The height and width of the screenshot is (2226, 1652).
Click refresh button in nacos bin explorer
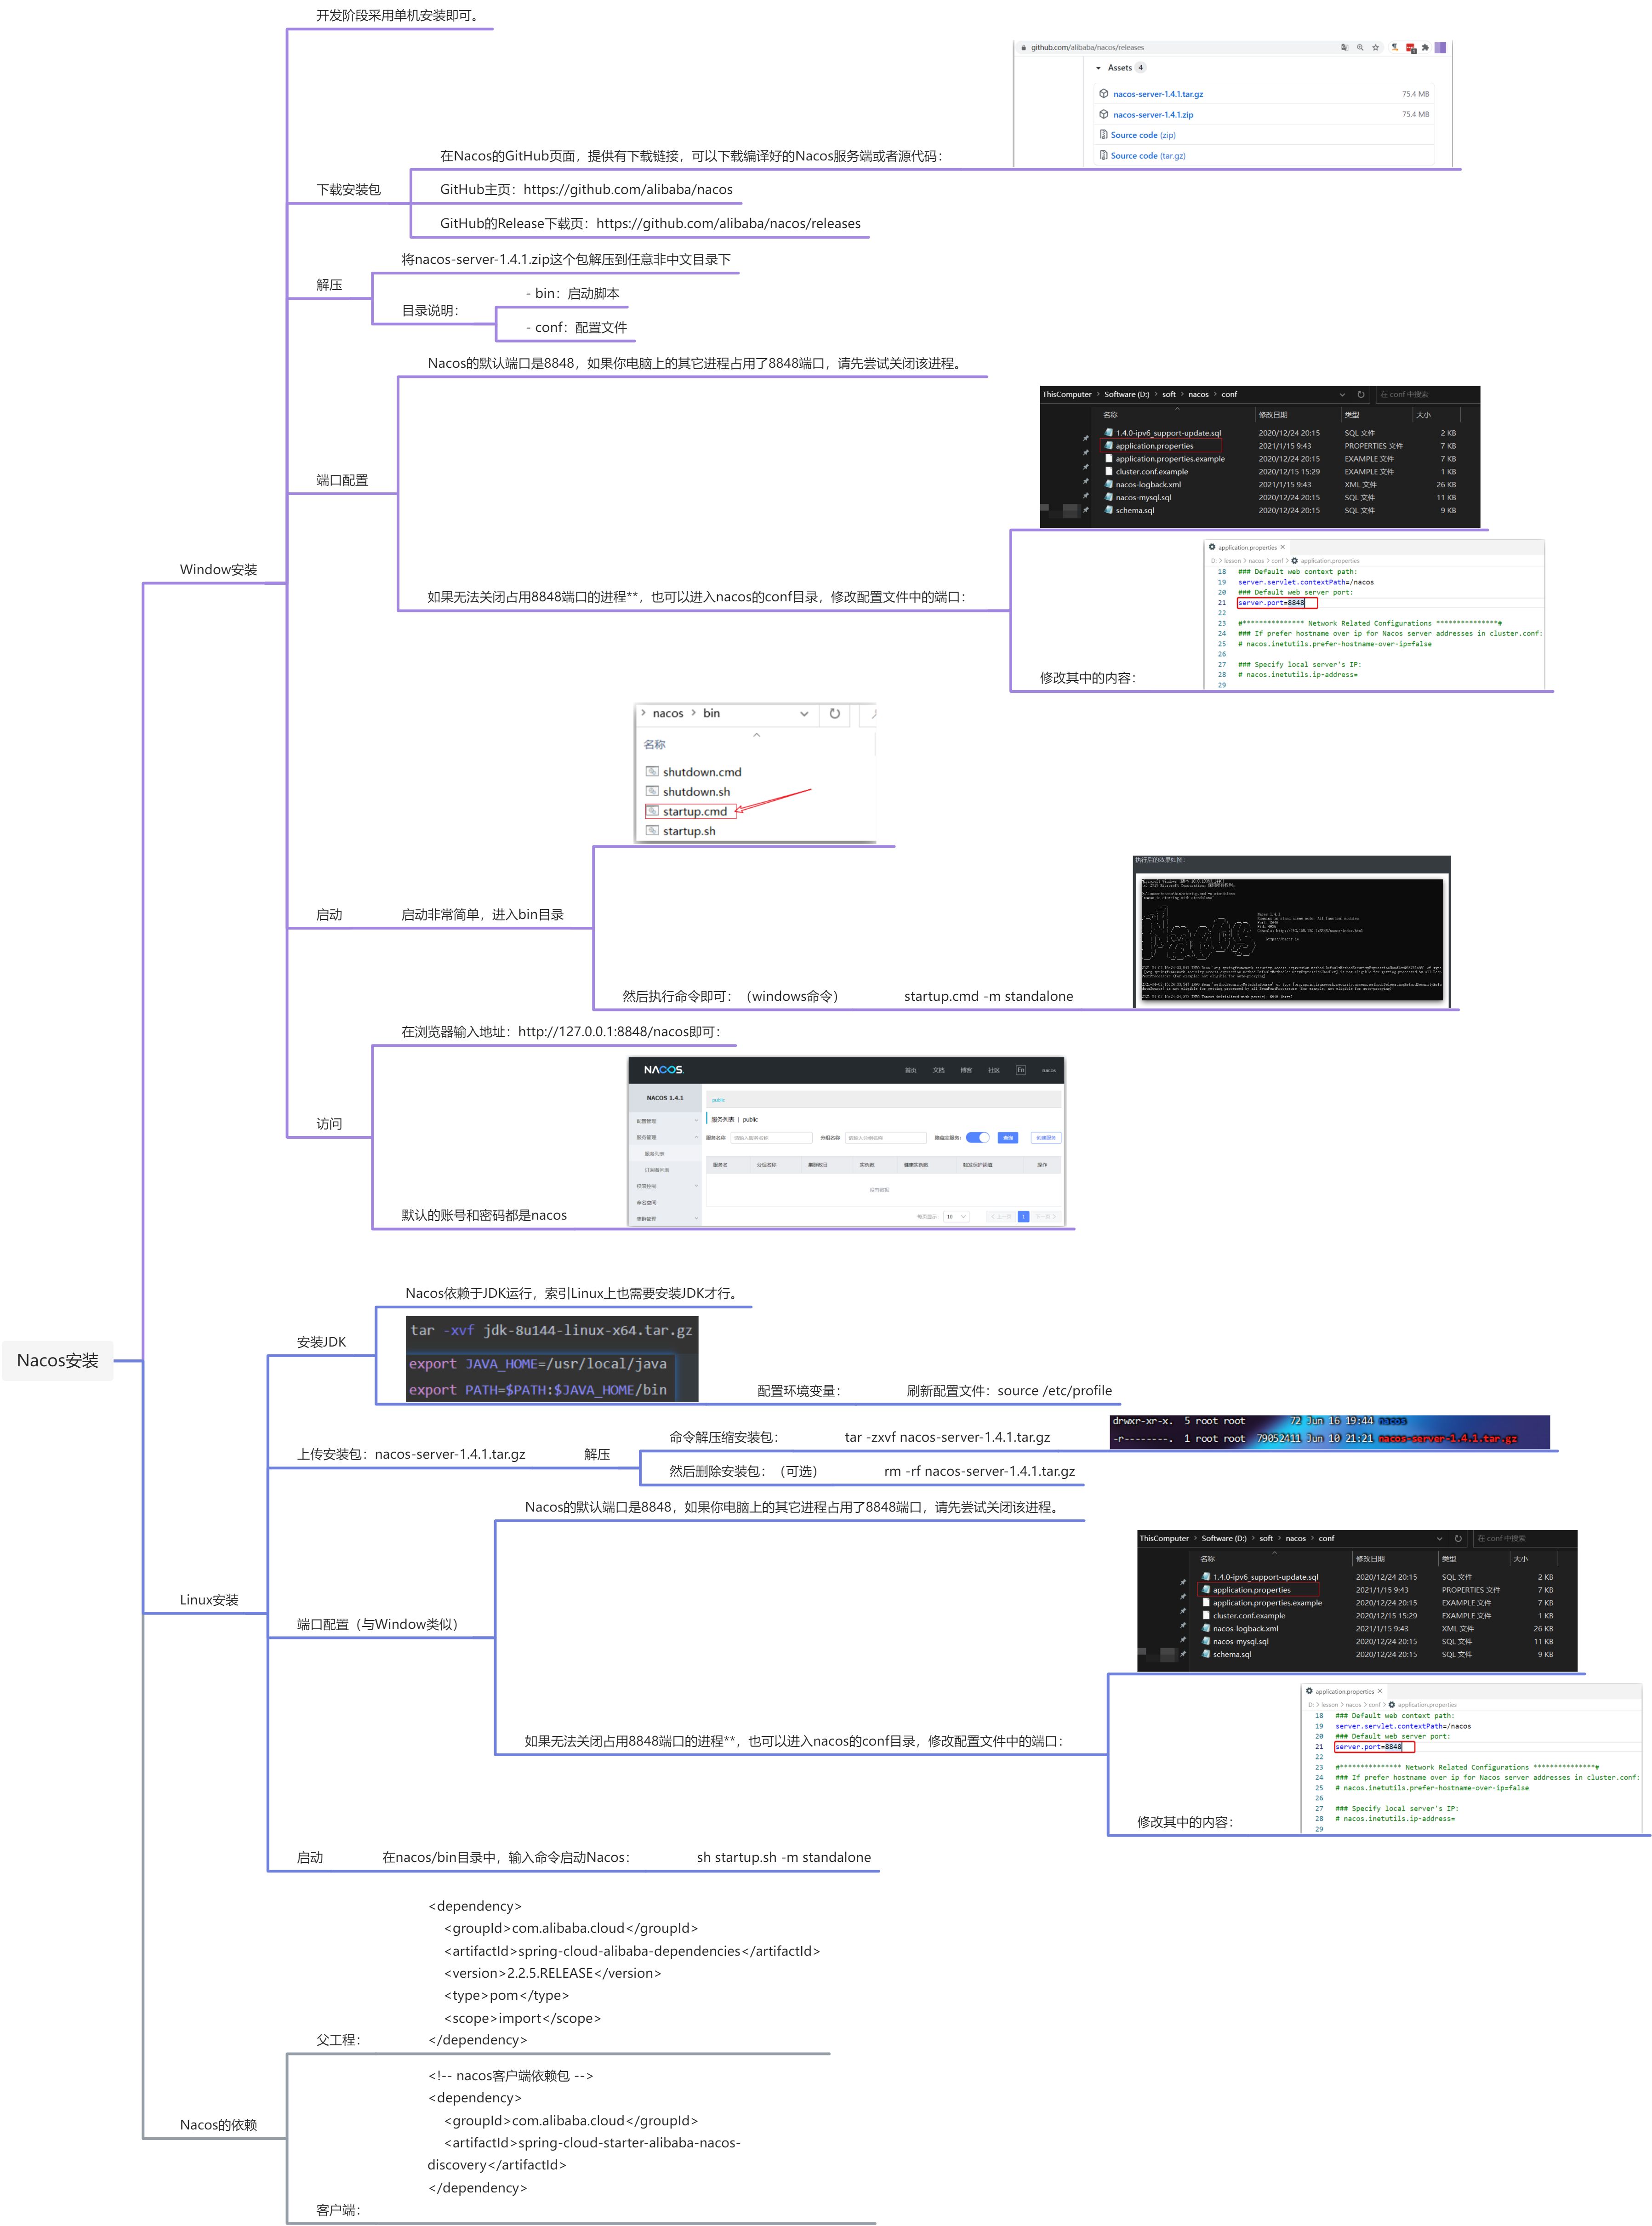(835, 713)
